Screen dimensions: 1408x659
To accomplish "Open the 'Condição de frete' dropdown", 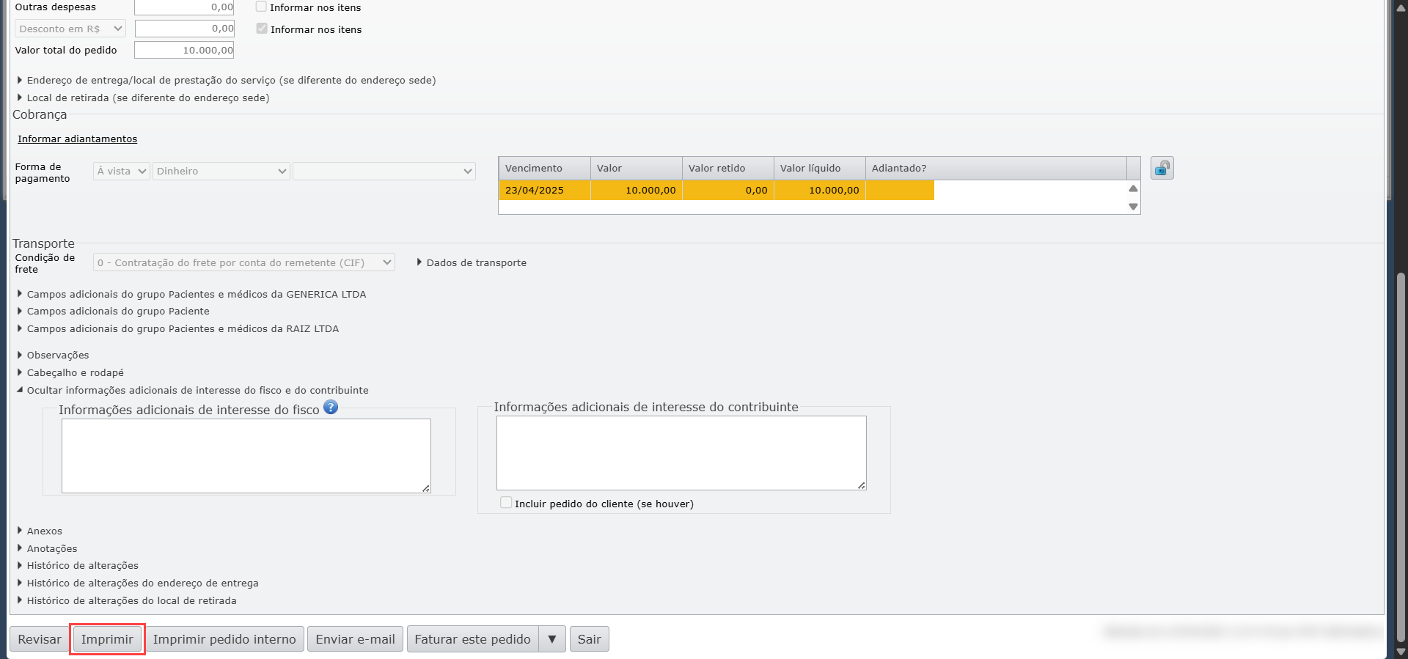I will click(x=244, y=262).
